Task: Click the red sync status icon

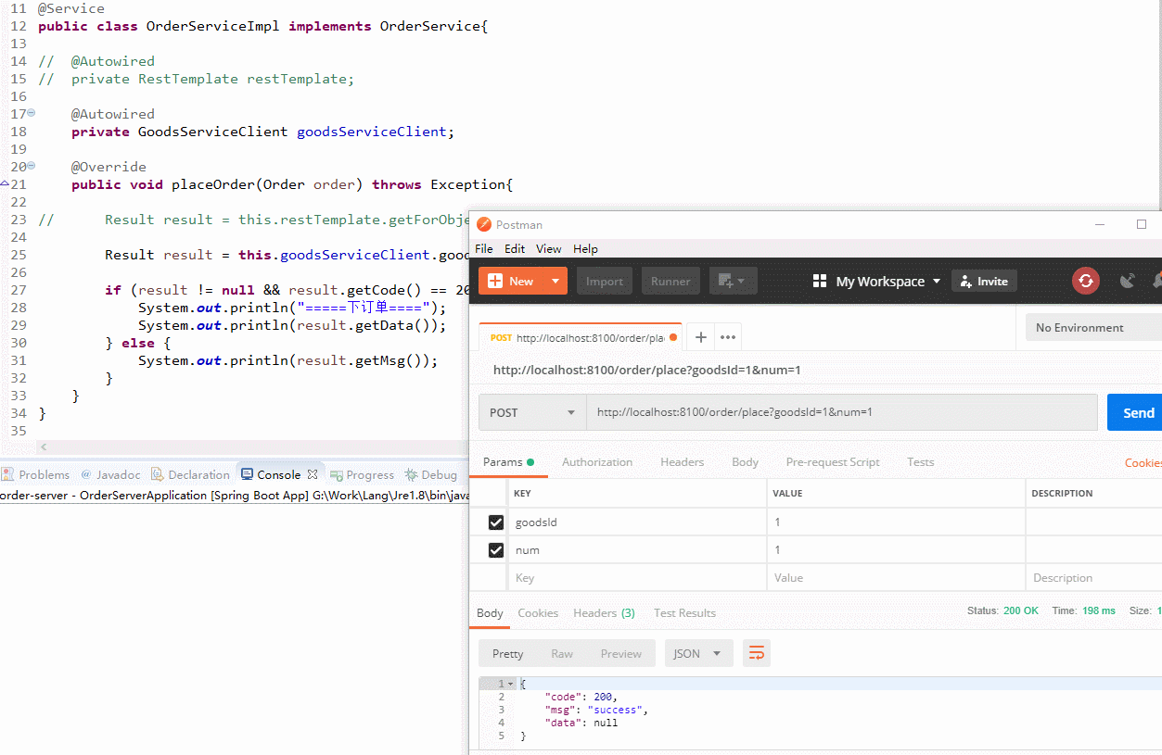Action: point(1085,281)
